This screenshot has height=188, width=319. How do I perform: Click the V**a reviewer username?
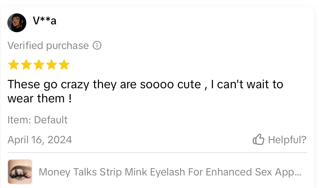(44, 20)
